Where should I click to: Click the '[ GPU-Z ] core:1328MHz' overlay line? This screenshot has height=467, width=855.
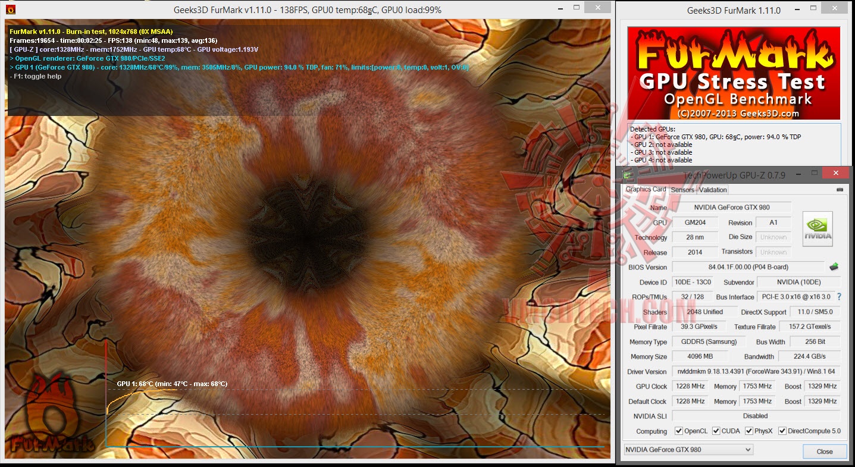[x=134, y=49]
